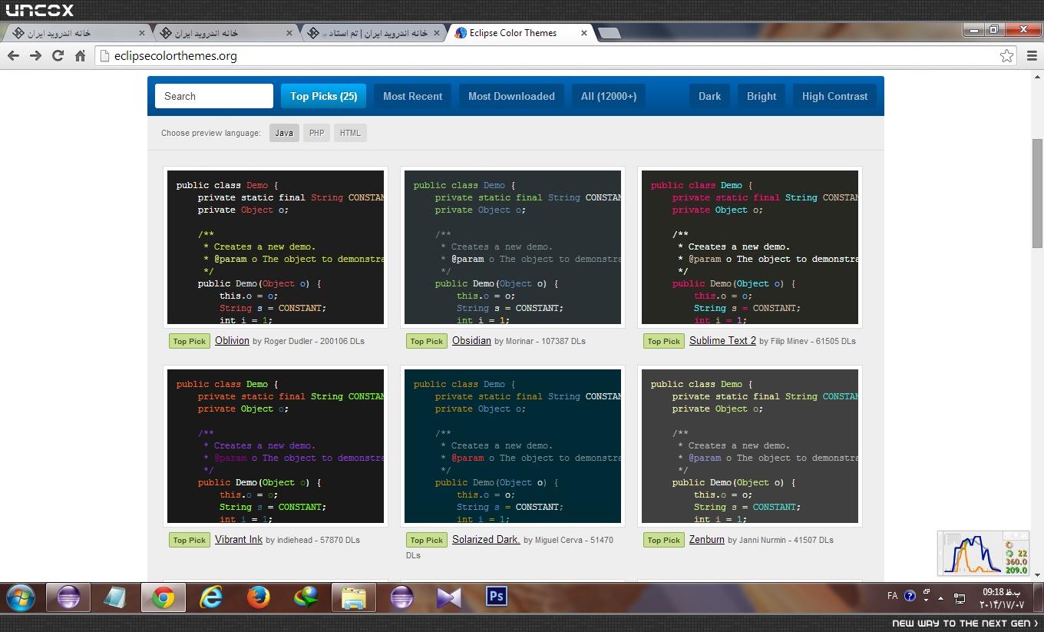Go forward in browser history
Viewport: 1044px width, 632px height.
35,55
